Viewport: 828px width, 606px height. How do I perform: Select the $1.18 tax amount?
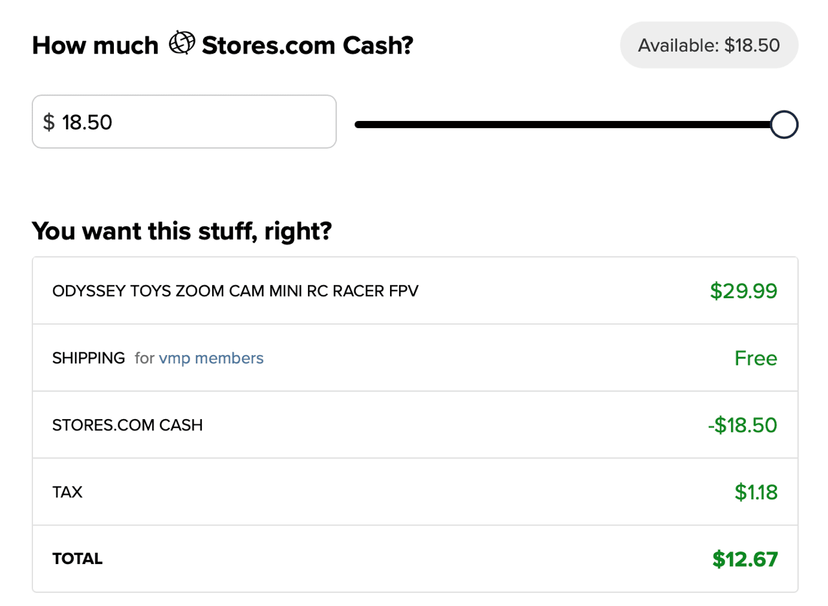(x=754, y=492)
